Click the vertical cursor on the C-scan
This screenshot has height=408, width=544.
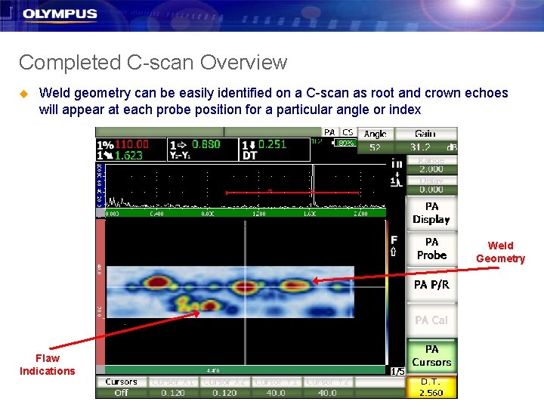[246, 292]
